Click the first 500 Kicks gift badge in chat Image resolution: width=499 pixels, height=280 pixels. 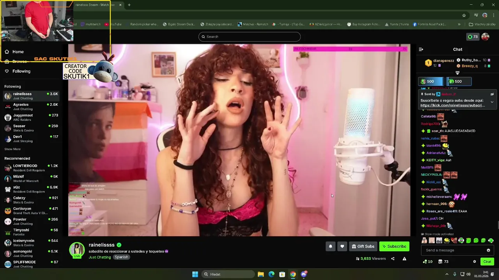(x=431, y=81)
